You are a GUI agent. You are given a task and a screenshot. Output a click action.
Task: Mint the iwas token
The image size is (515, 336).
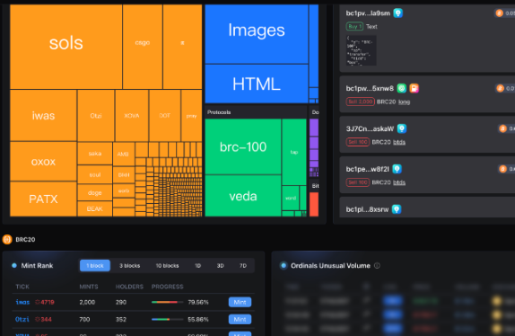pyautogui.click(x=240, y=302)
